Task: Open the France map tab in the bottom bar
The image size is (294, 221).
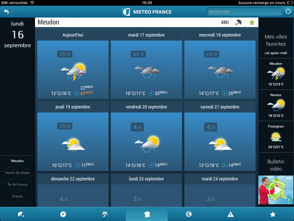Action: 147,214
